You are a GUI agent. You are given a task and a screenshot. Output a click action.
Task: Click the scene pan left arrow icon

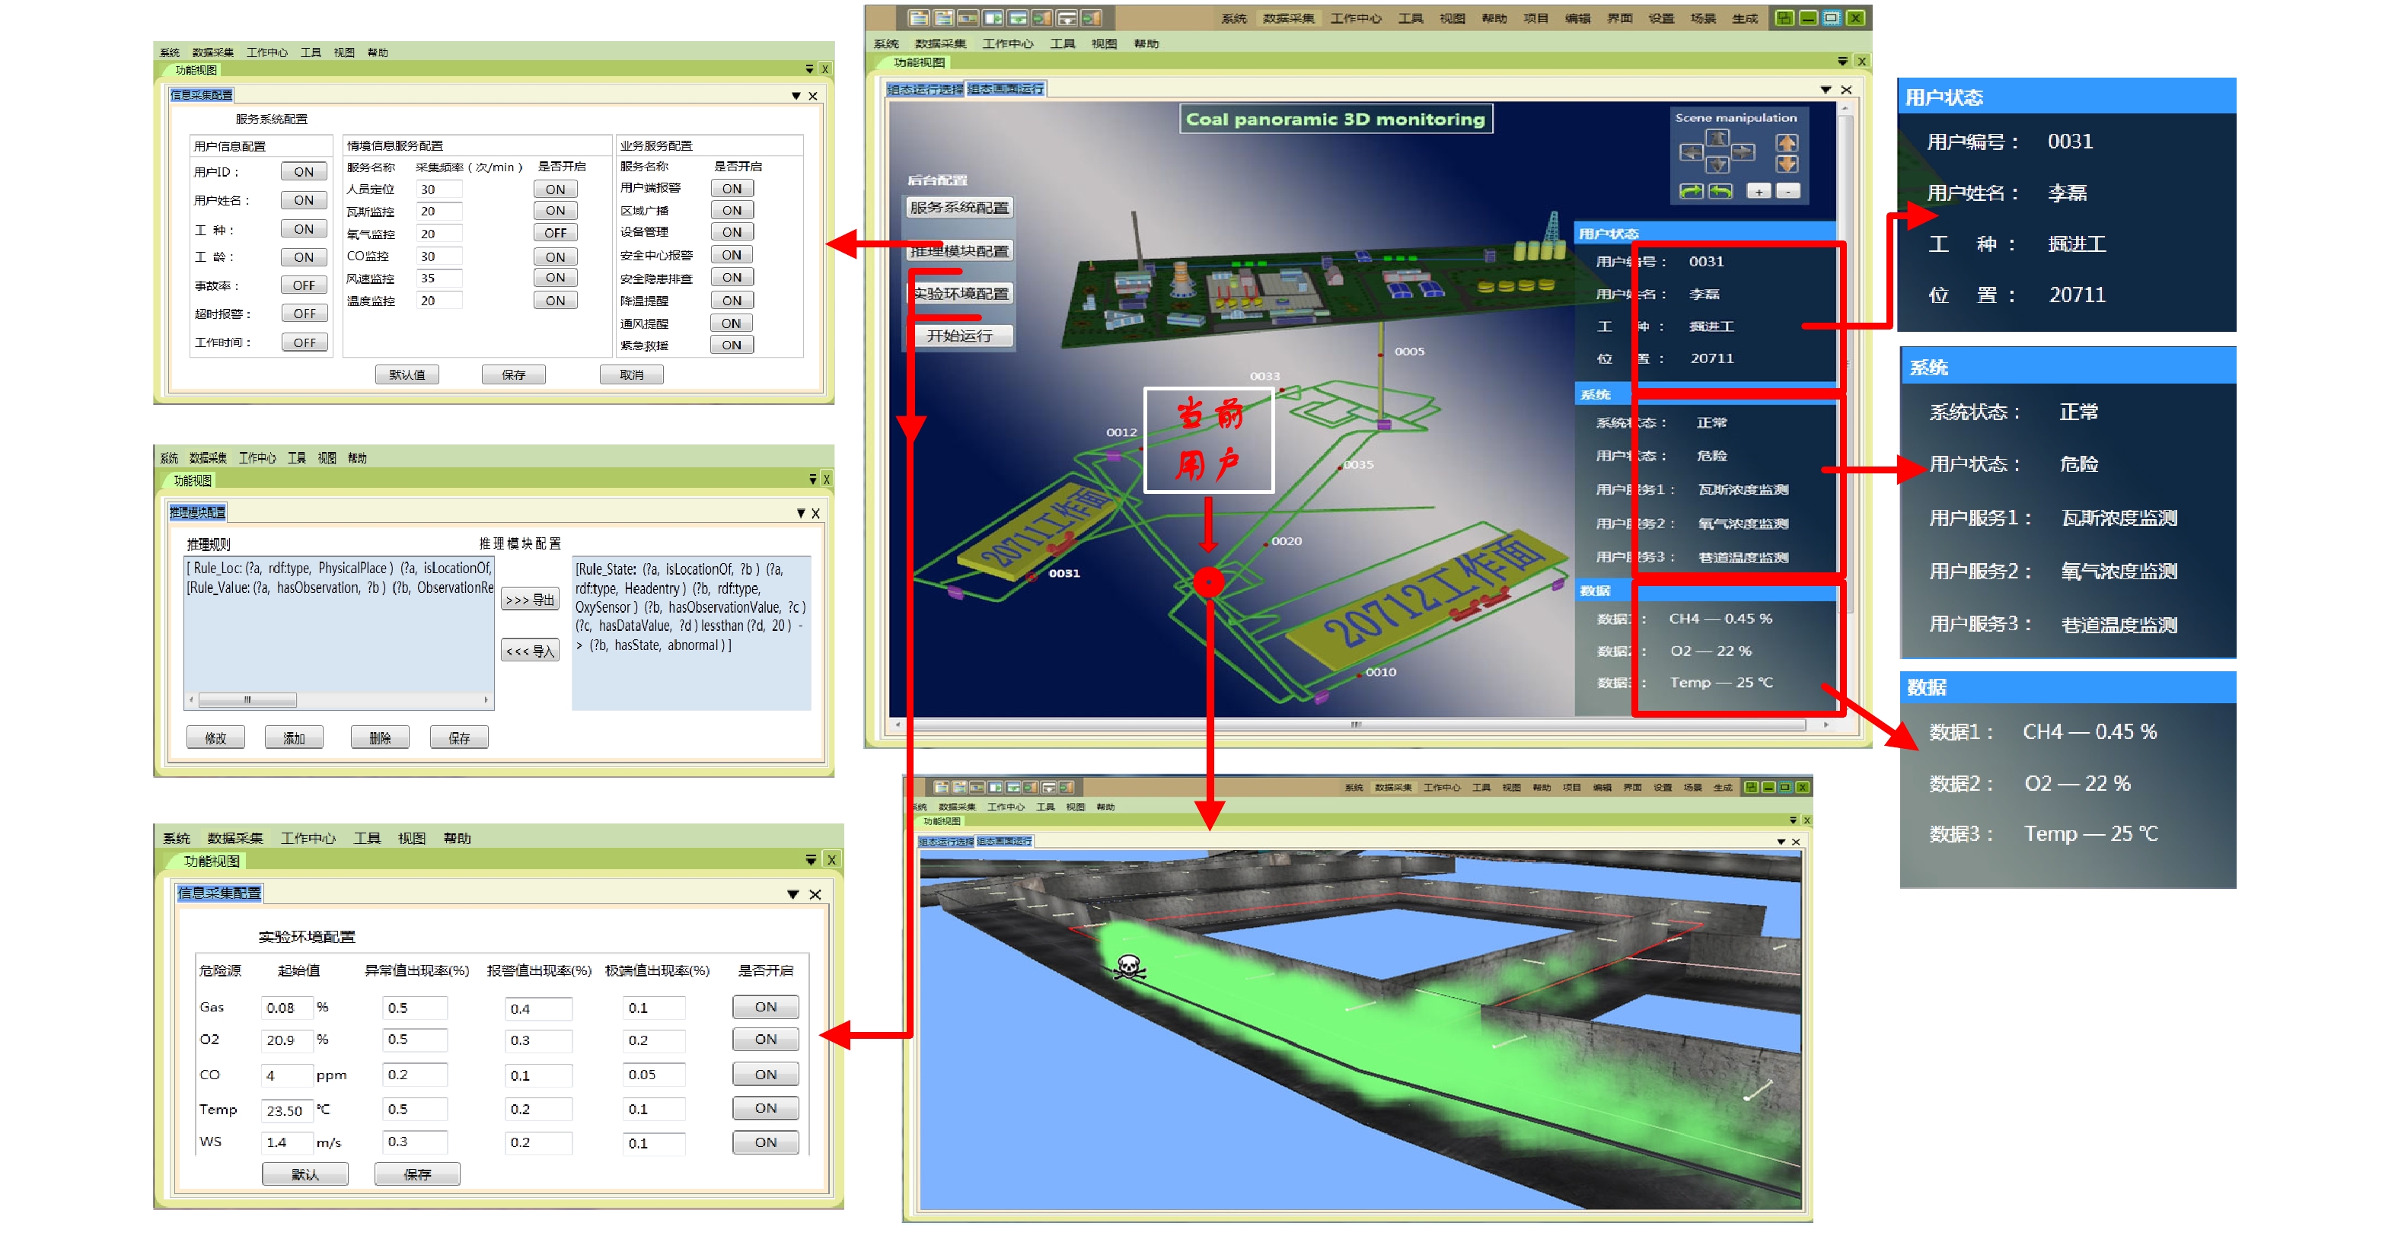[1692, 153]
